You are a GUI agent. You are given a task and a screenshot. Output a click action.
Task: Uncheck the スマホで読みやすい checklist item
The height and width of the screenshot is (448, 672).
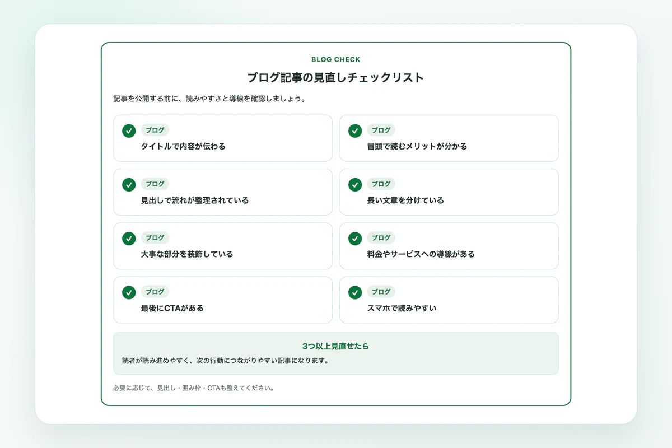(355, 292)
